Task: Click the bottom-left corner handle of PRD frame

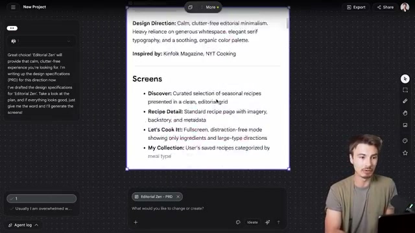Action: point(127,169)
